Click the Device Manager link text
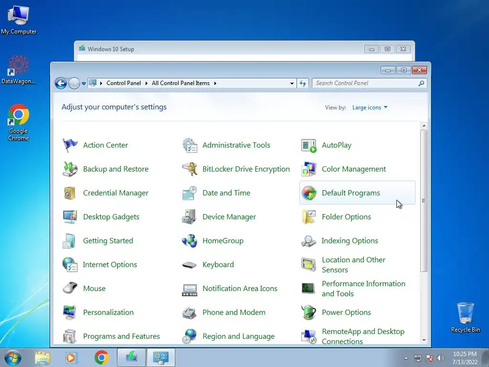 tap(229, 217)
